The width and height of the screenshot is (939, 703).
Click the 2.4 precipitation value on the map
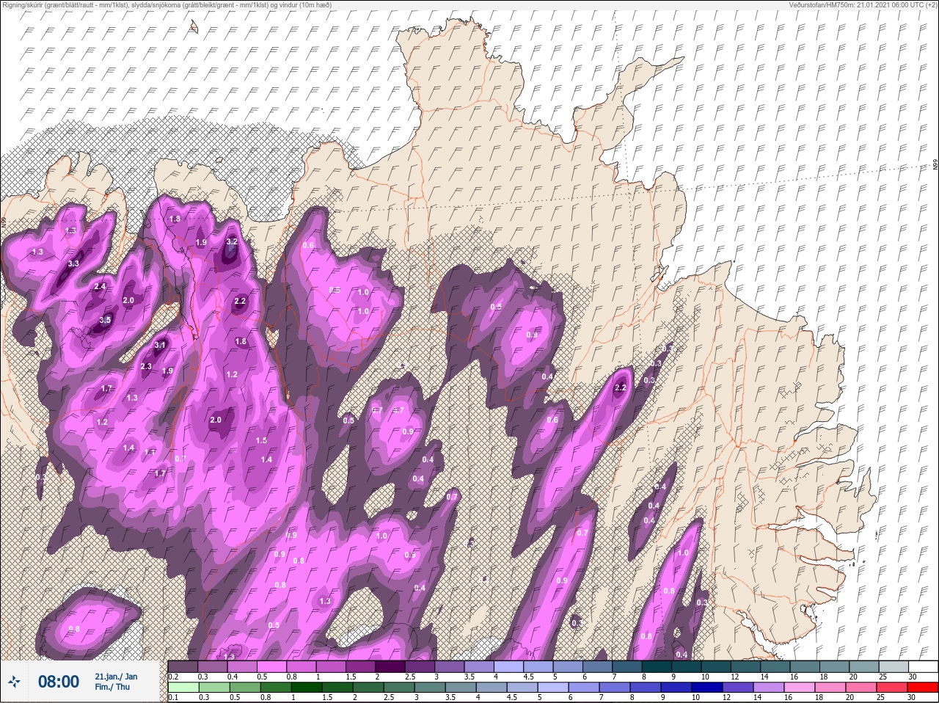pos(100,287)
